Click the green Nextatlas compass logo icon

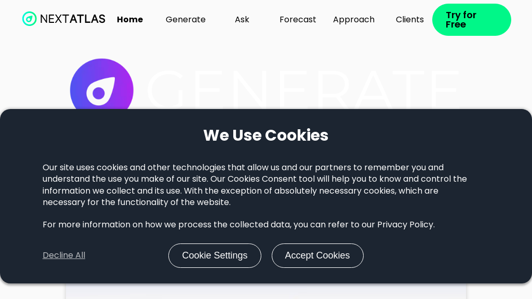coord(30,19)
